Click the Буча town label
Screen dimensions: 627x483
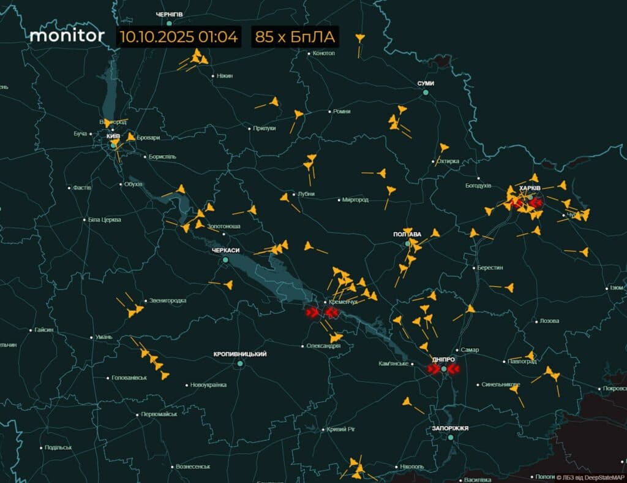pos(80,134)
